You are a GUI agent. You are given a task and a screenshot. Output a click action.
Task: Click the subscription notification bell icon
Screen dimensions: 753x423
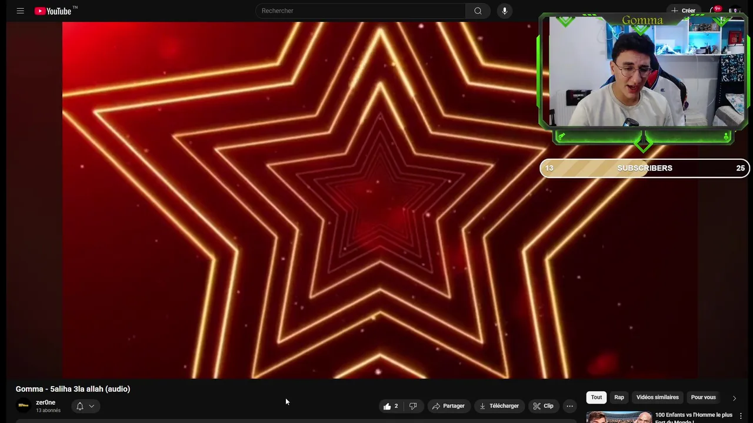pos(80,406)
